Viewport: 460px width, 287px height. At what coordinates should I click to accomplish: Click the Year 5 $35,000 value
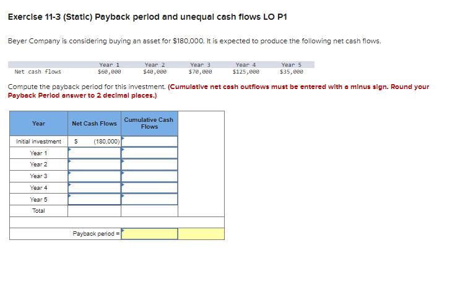point(292,72)
